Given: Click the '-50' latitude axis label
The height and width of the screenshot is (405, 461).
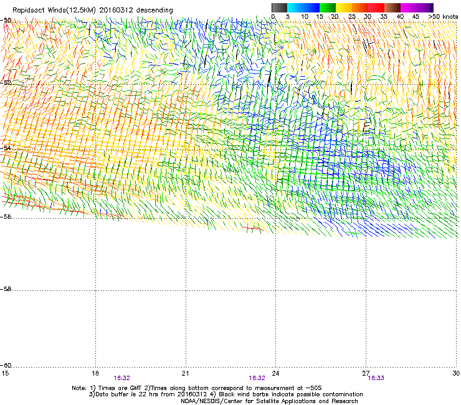Looking at the screenshot, I should 6,21.
